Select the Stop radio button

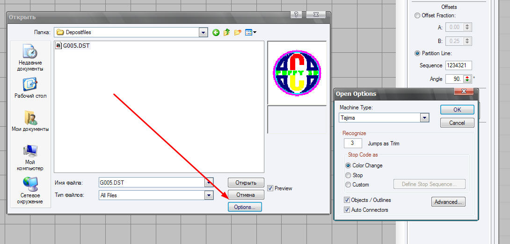pyautogui.click(x=348, y=175)
